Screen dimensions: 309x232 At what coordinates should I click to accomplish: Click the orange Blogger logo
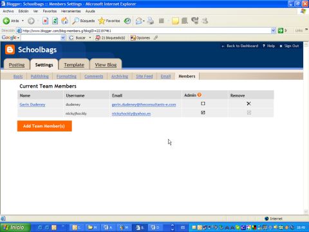tap(10, 50)
